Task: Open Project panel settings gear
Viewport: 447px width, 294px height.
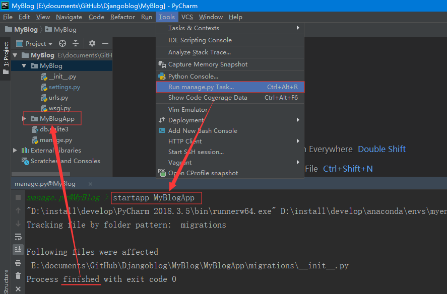Action: pyautogui.click(x=92, y=43)
